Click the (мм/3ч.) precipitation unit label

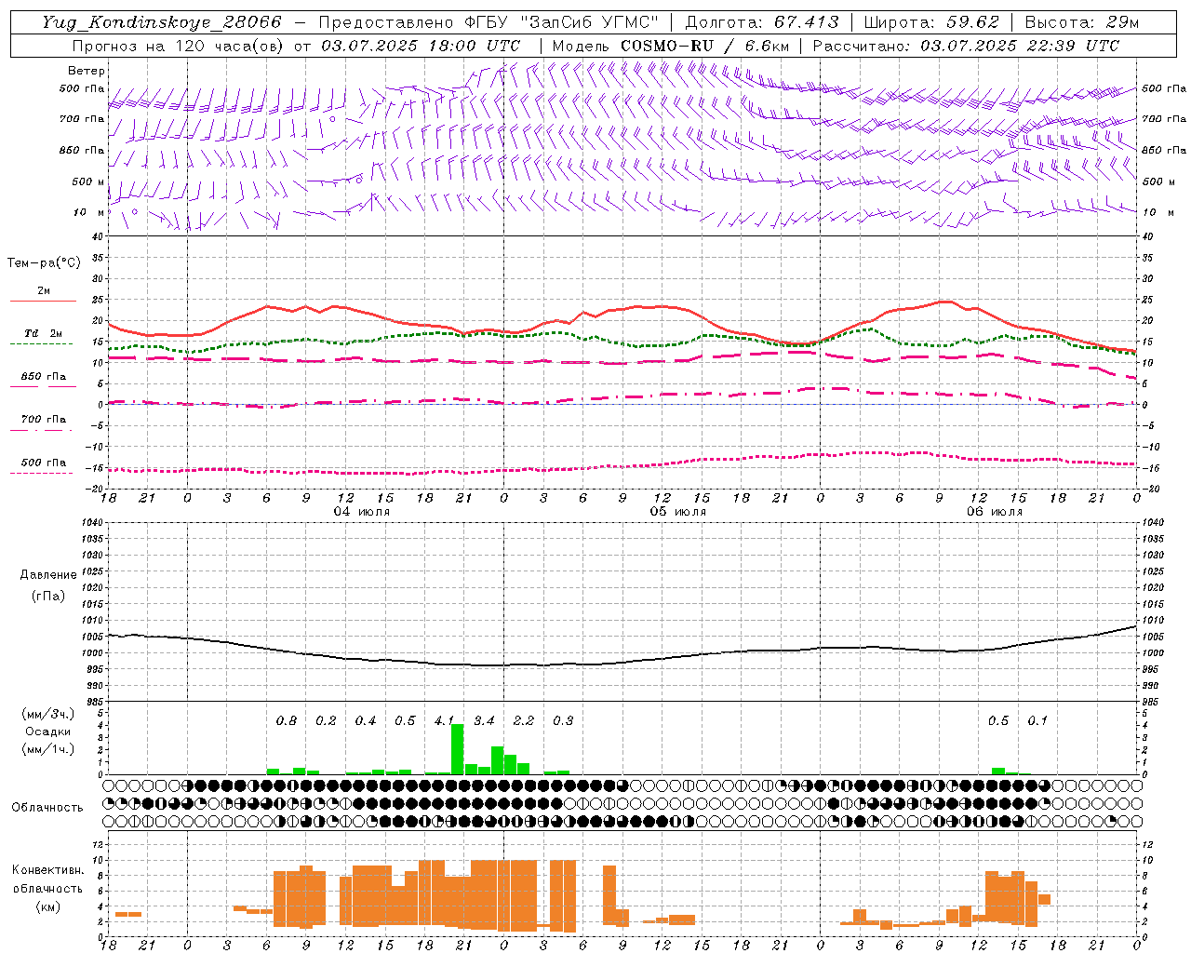48,714
